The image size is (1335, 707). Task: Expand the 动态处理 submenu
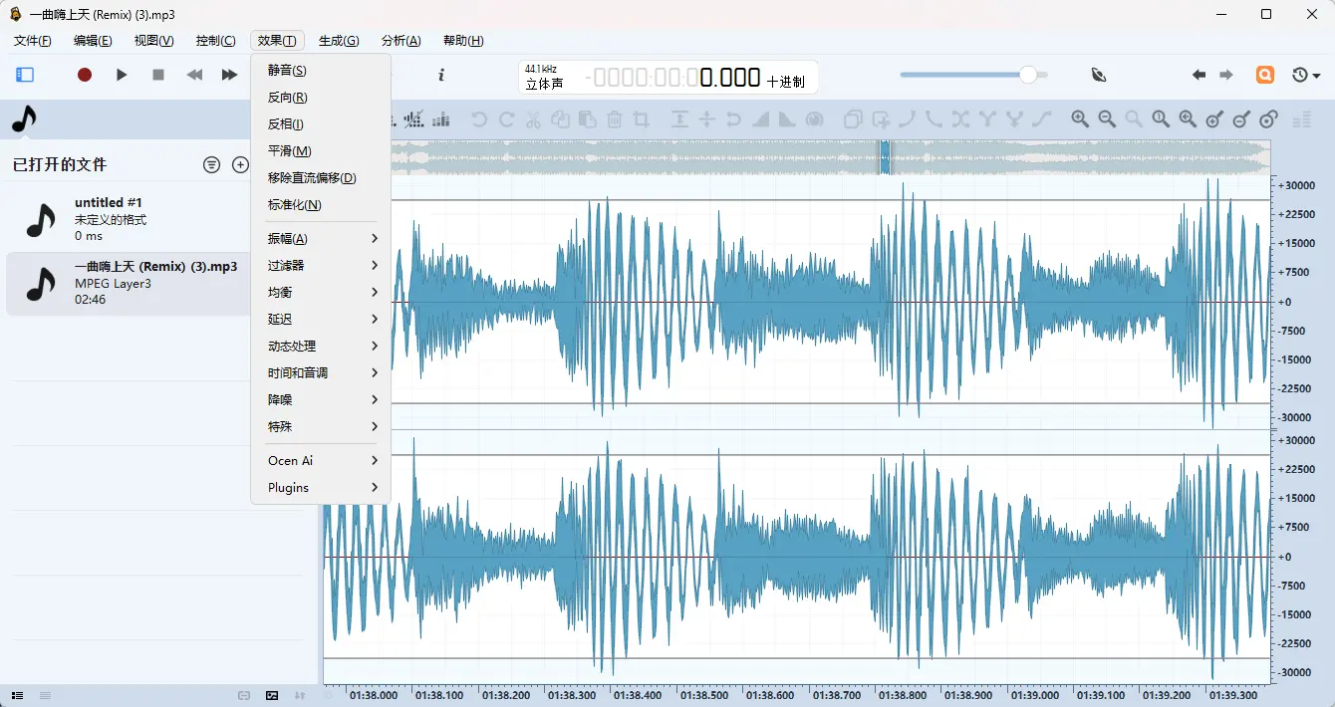321,347
